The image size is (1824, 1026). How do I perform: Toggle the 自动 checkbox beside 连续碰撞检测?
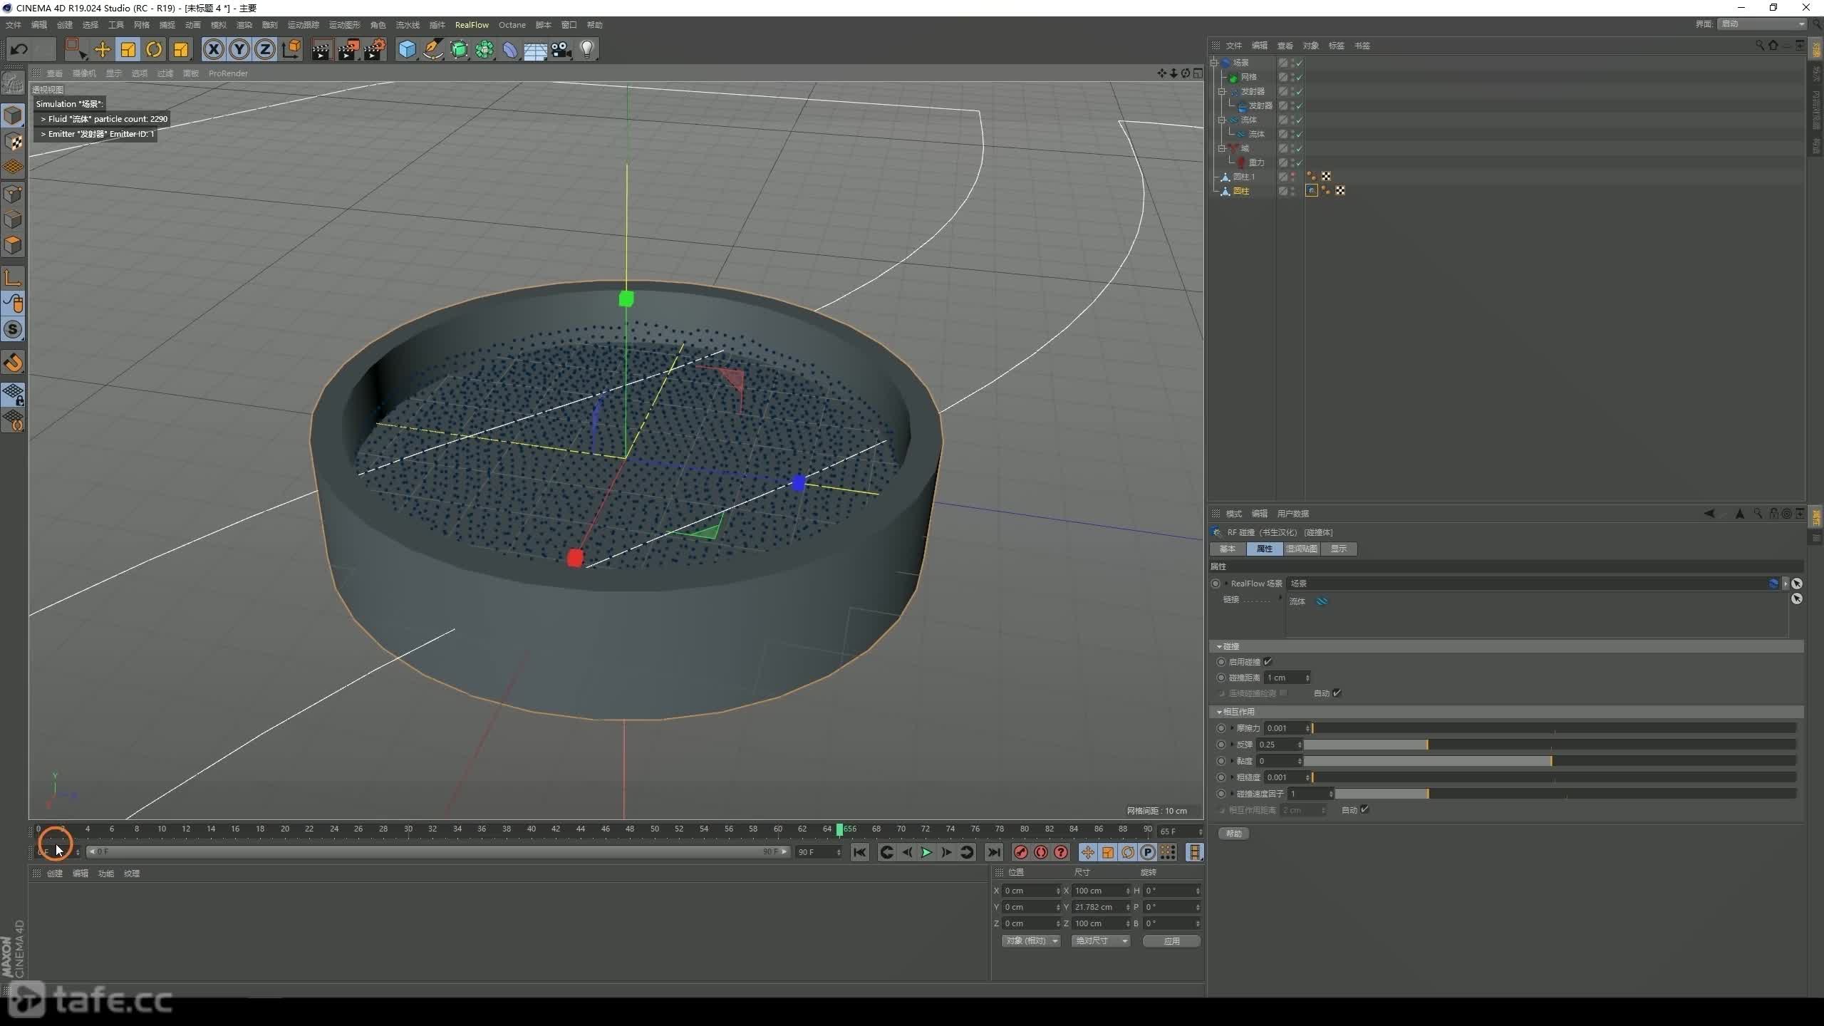(1337, 693)
